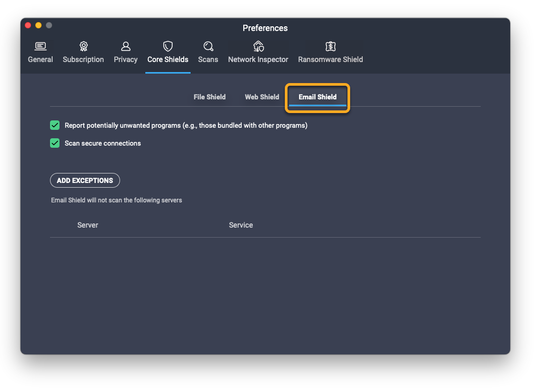Click the Add Exceptions button
Viewport: 536px width, 388px height.
(85, 180)
